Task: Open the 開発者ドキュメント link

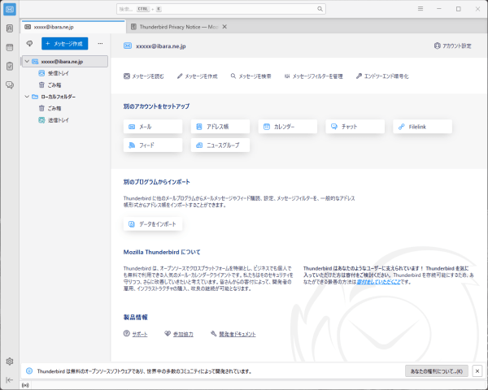Action: click(237, 334)
